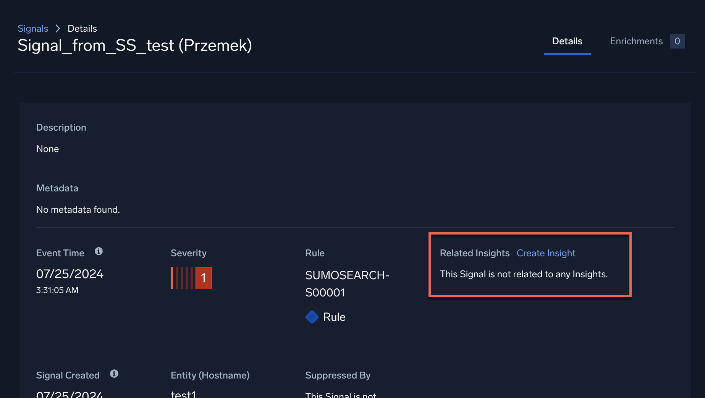Click the Enrichments count badge showing 0

[677, 41]
